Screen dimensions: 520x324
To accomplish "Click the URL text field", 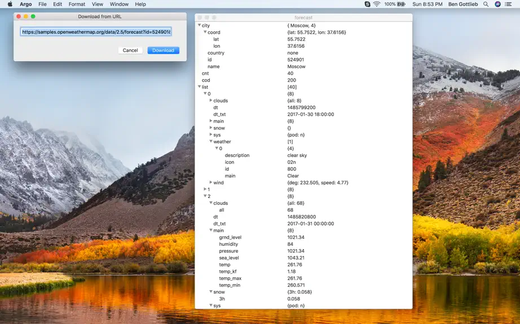I will pos(96,31).
